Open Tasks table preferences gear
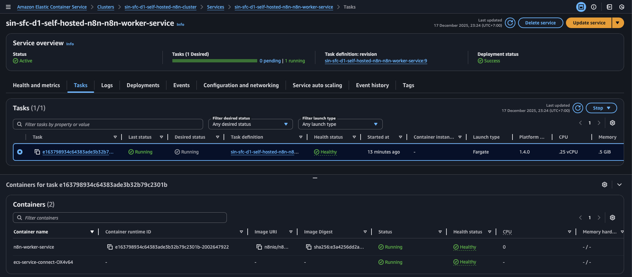632x277 pixels. [x=613, y=123]
